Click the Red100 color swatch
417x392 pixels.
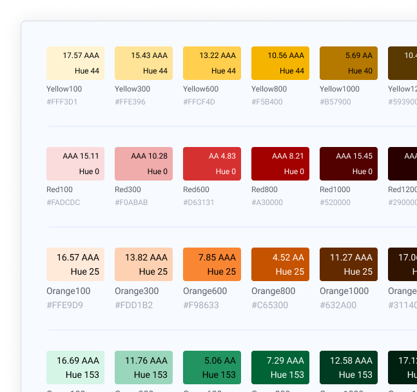tap(75, 164)
